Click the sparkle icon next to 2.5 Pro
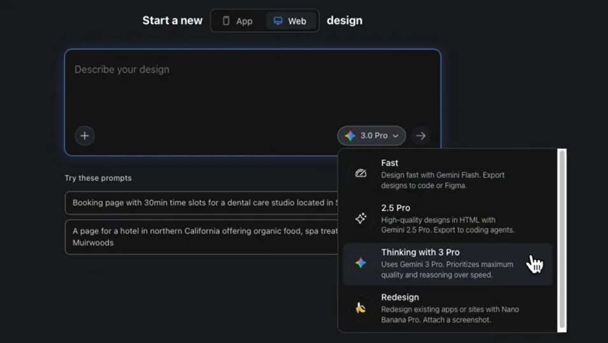This screenshot has width=608, height=343. (x=360, y=218)
